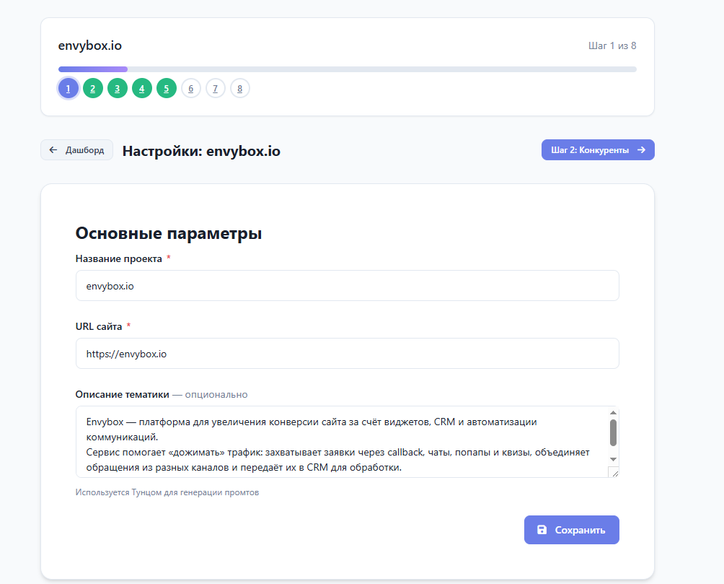Go to step 1 circle

click(68, 89)
